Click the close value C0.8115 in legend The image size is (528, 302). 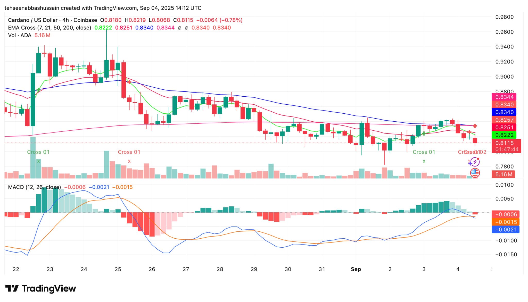coord(183,20)
